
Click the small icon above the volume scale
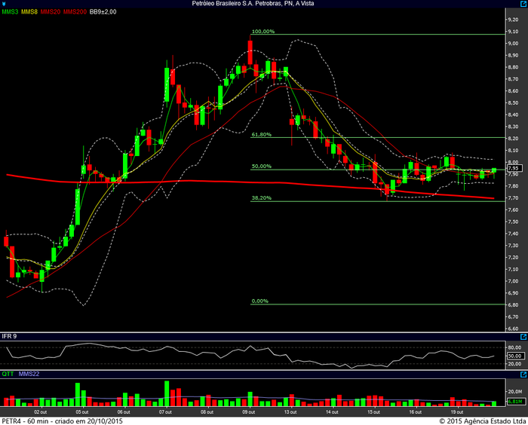(523, 373)
